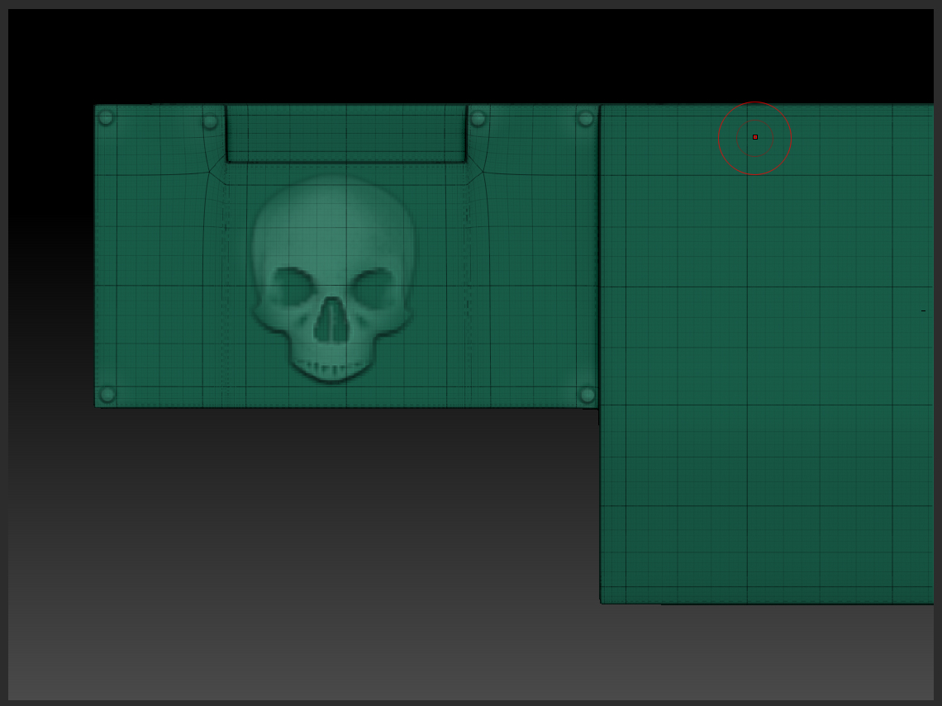The image size is (942, 706).
Task: Click the skull's left eye socket
Action: pyautogui.click(x=293, y=287)
